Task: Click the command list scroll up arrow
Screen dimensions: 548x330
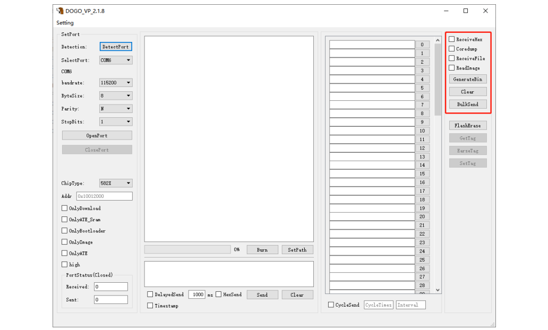Action: [x=438, y=40]
